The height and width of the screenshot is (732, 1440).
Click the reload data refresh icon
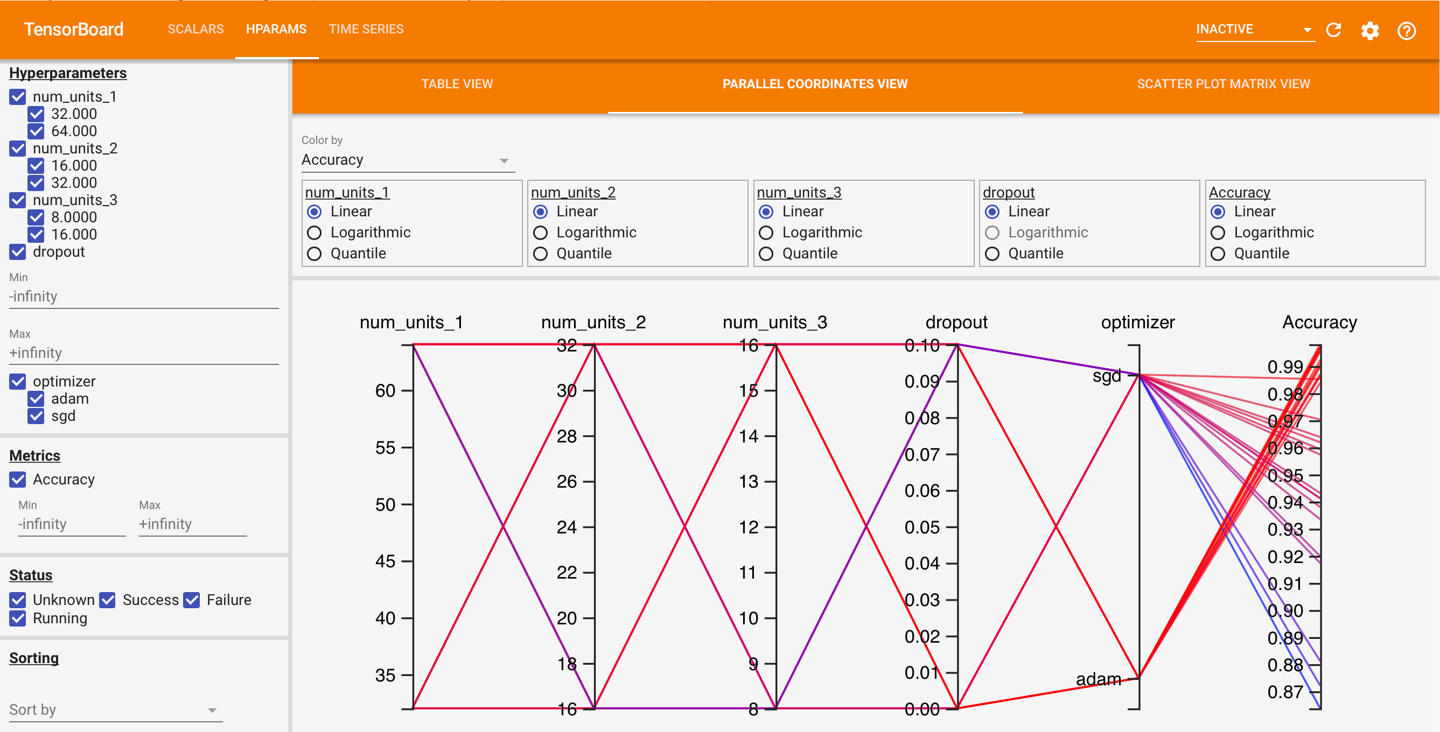click(x=1334, y=30)
